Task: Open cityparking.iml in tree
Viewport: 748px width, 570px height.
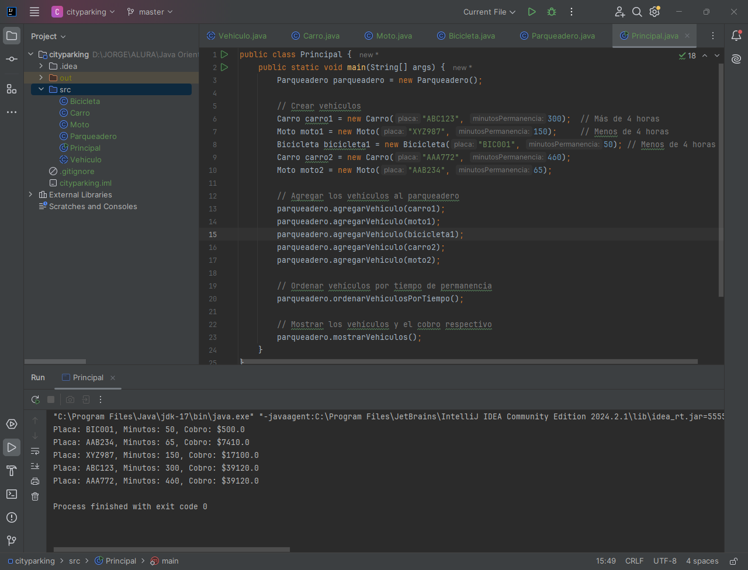Action: pos(85,183)
